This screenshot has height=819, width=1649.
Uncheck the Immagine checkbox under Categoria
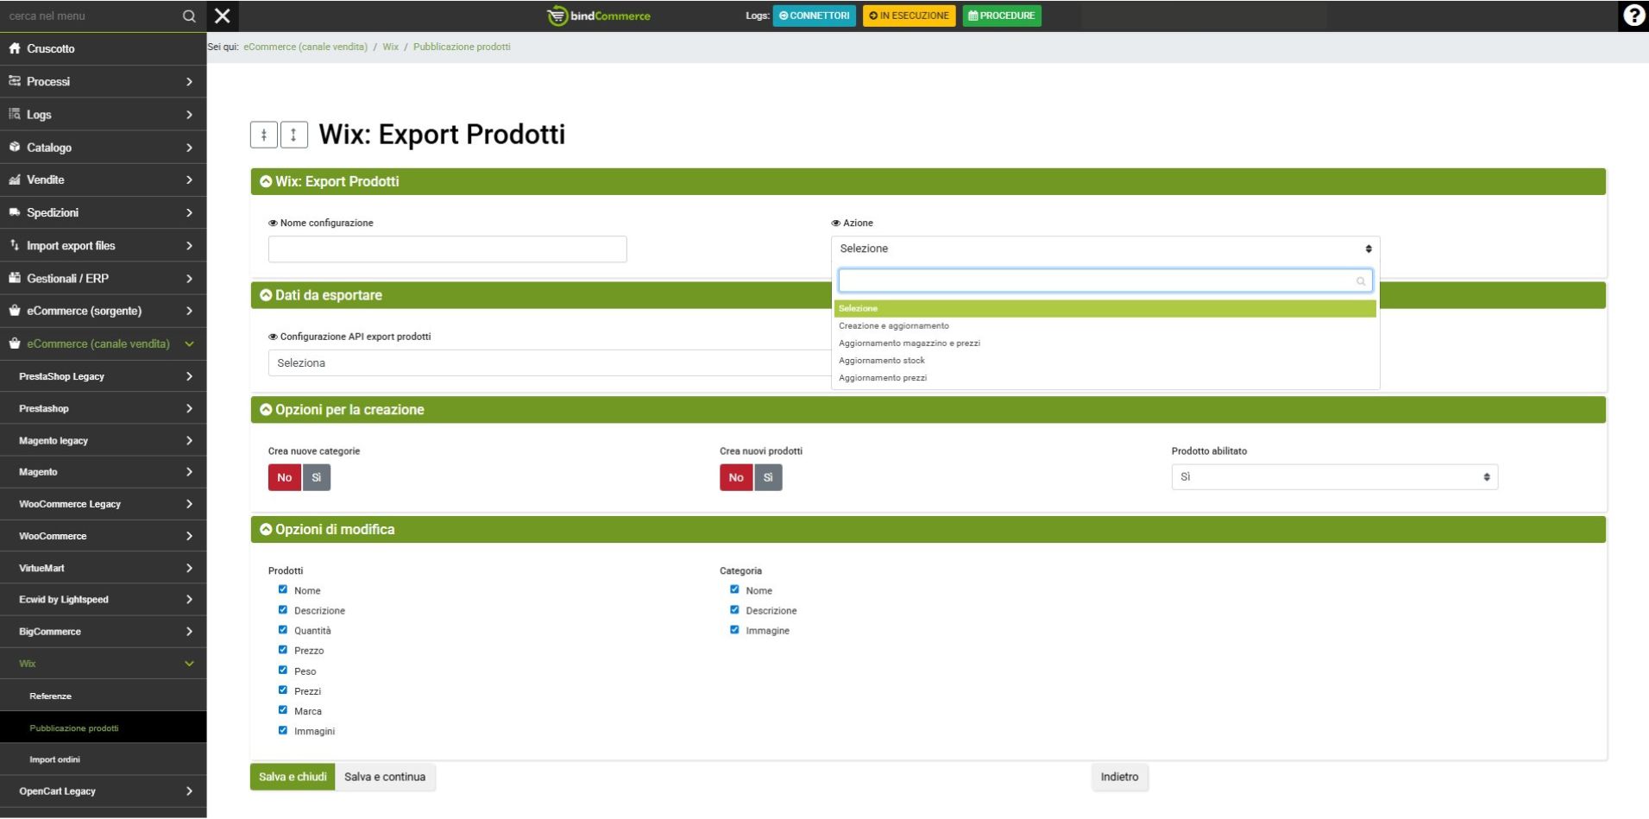tap(734, 630)
